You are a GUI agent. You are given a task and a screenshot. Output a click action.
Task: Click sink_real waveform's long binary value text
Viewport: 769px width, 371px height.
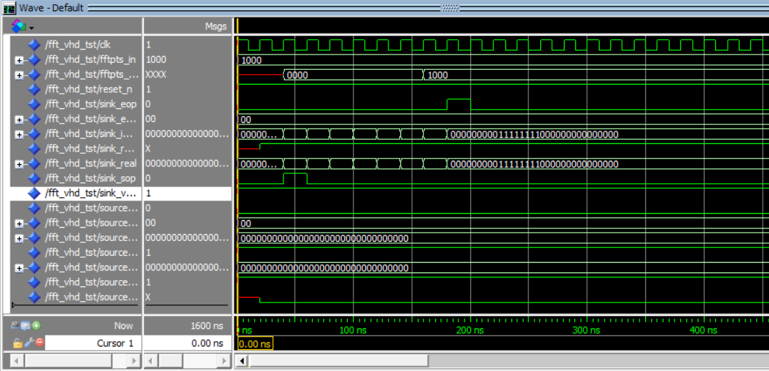[535, 164]
